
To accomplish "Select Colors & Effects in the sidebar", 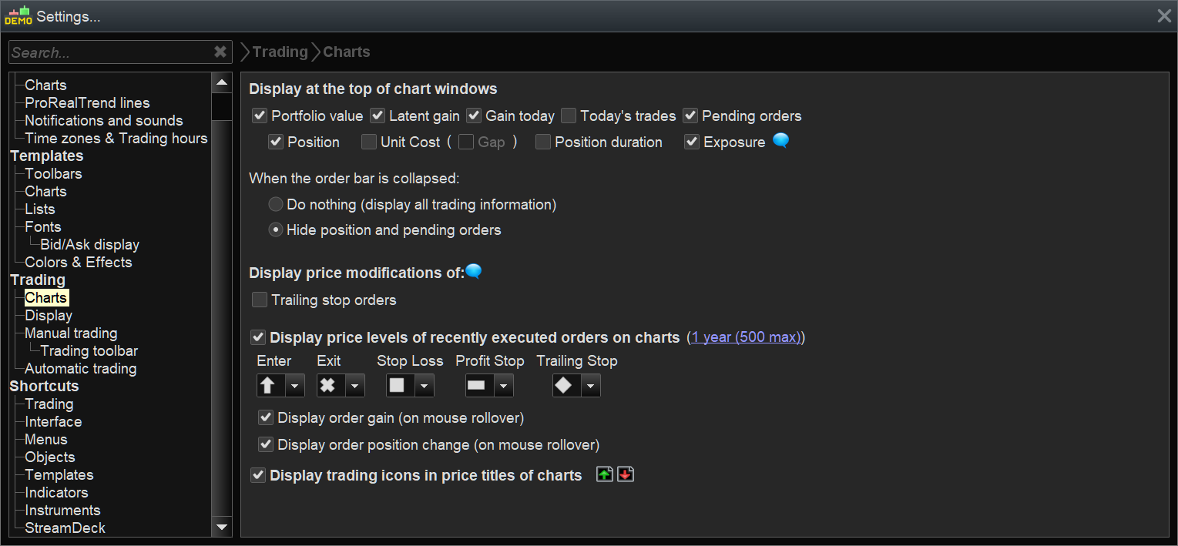I will tap(78, 263).
